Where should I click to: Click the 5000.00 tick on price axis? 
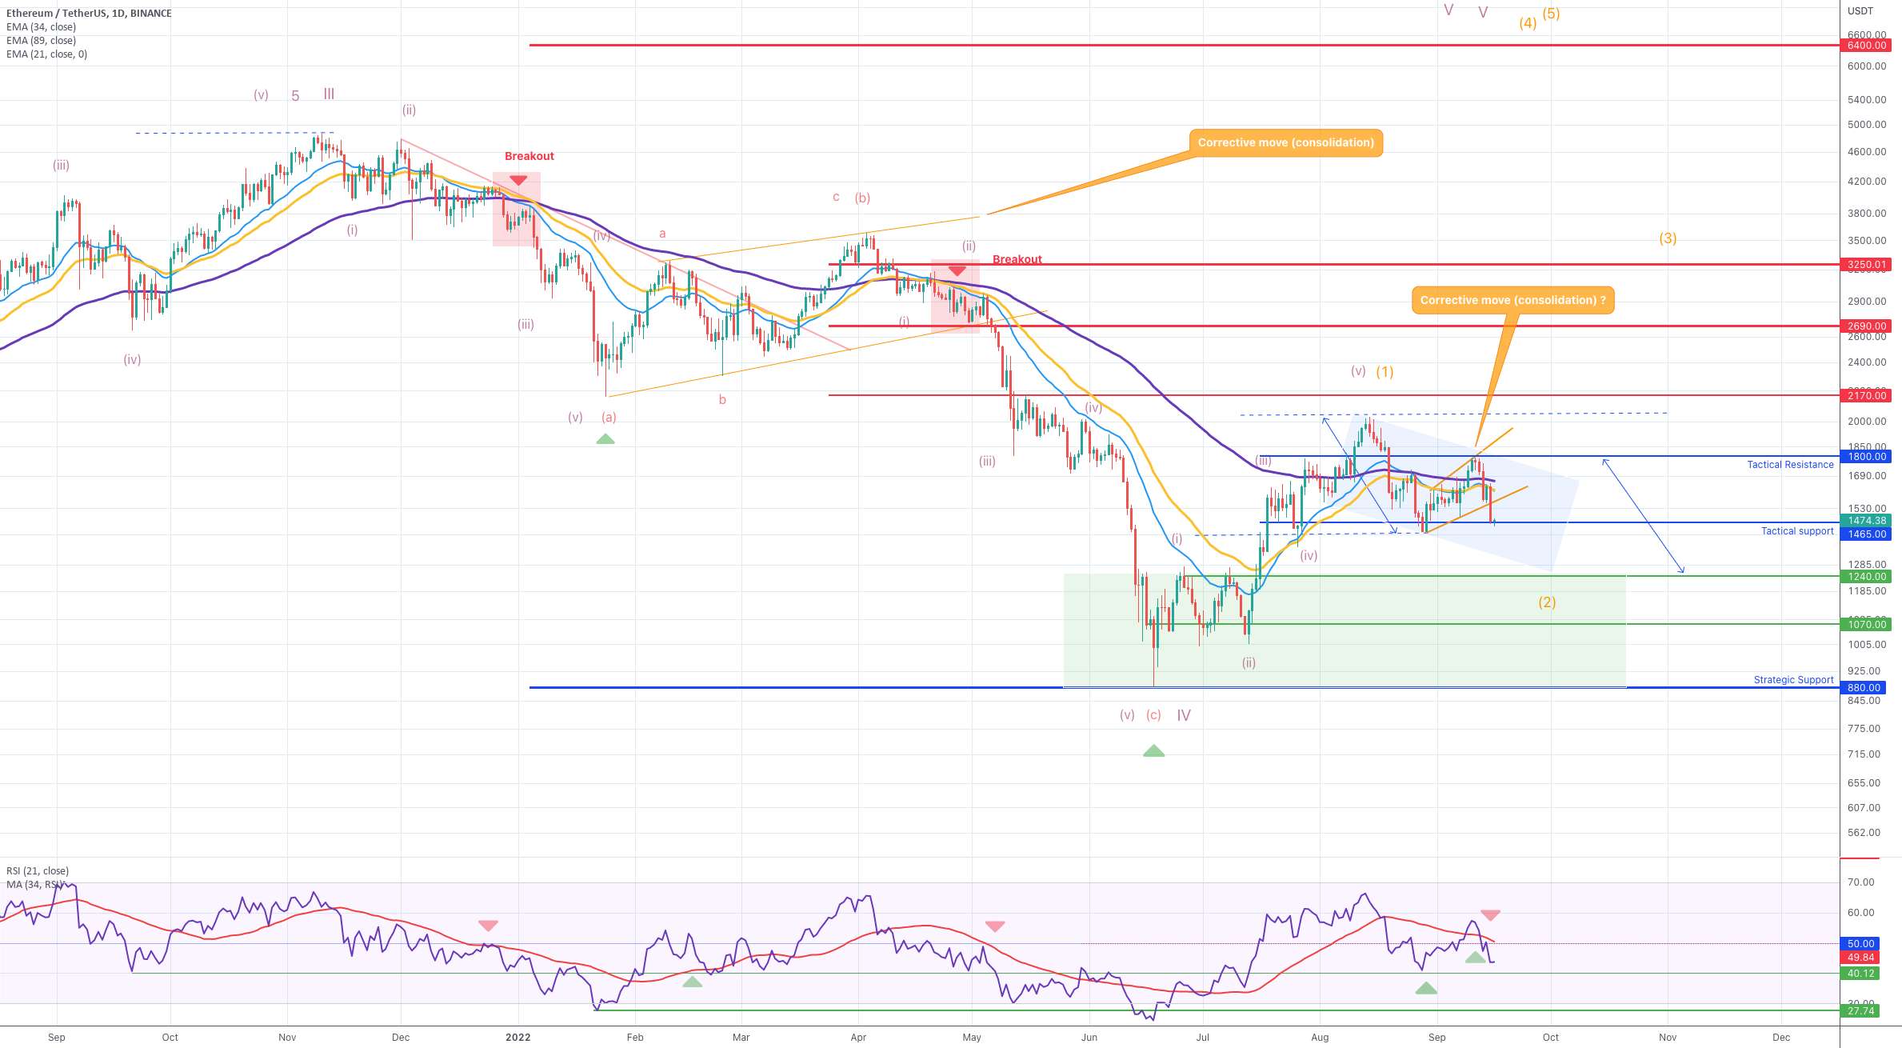[x=1867, y=125]
